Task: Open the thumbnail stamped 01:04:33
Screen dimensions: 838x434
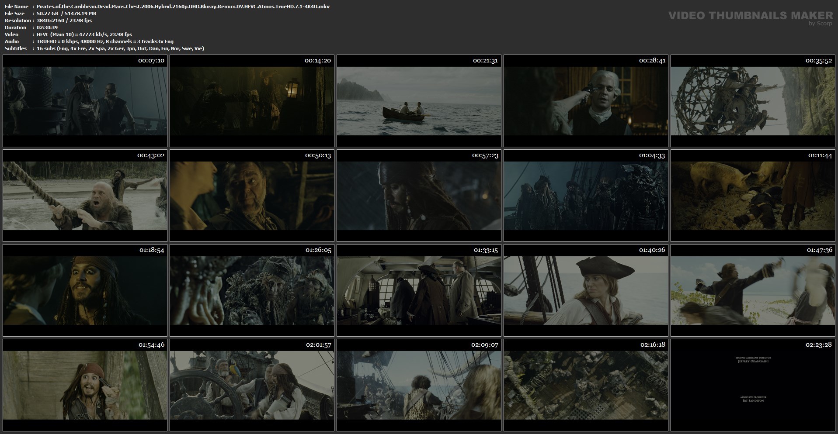Action: click(586, 196)
